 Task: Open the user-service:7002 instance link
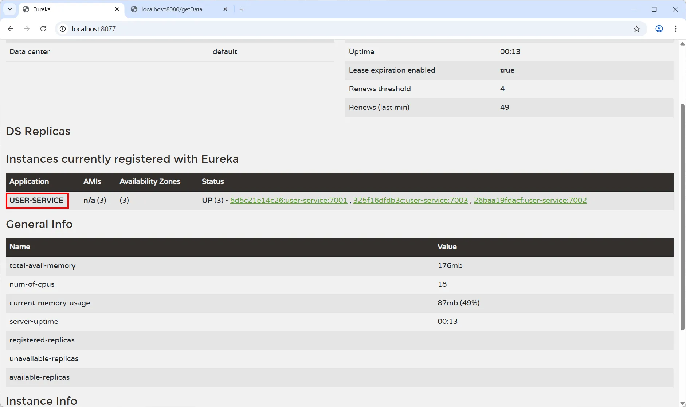pyautogui.click(x=530, y=200)
